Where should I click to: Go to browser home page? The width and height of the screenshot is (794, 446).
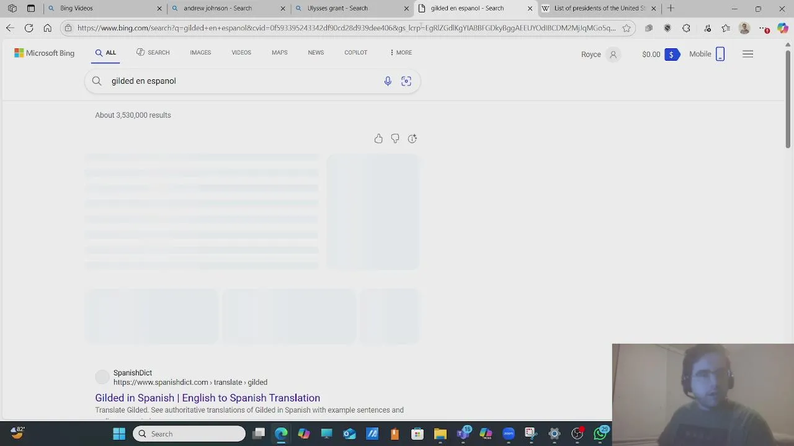tap(47, 28)
